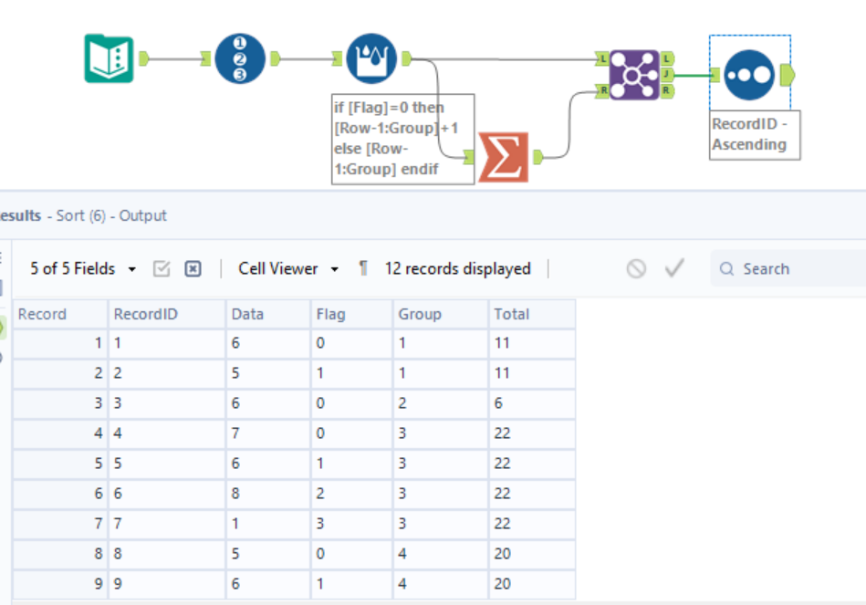Select the Group column header
The image size is (866, 605).
pos(440,314)
